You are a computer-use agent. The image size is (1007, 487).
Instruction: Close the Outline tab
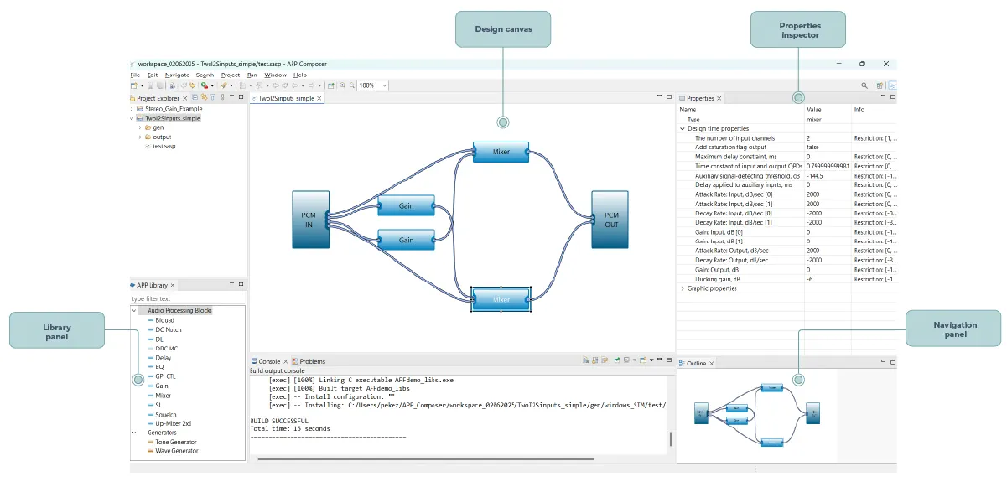point(712,364)
